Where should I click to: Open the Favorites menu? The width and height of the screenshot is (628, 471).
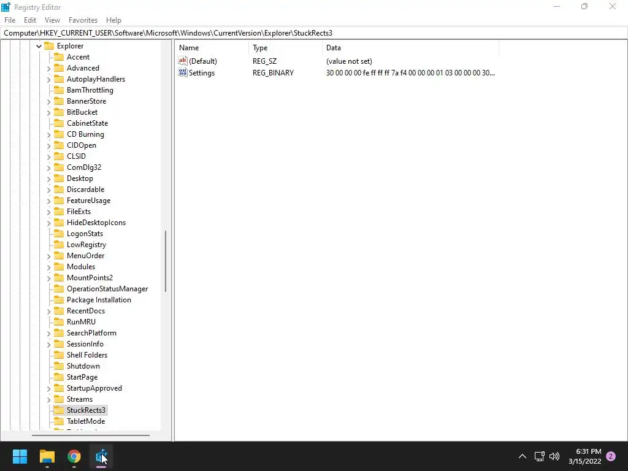click(83, 20)
